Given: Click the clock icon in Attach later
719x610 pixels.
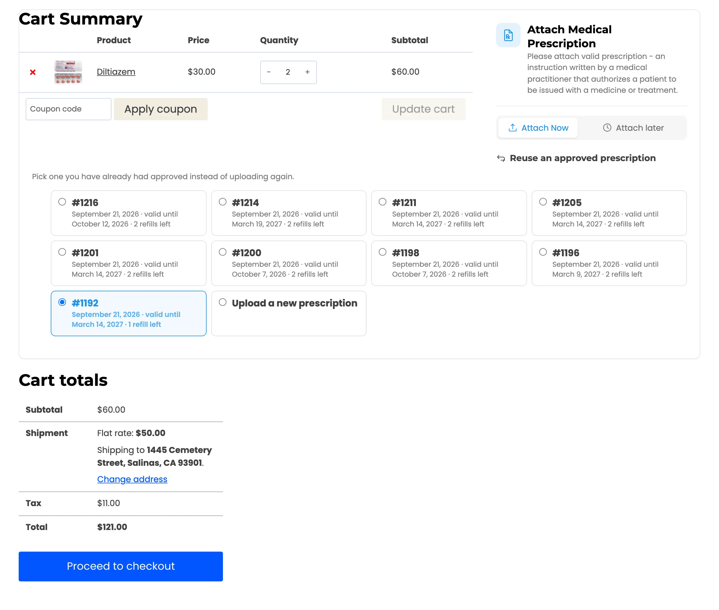Looking at the screenshot, I should (607, 128).
